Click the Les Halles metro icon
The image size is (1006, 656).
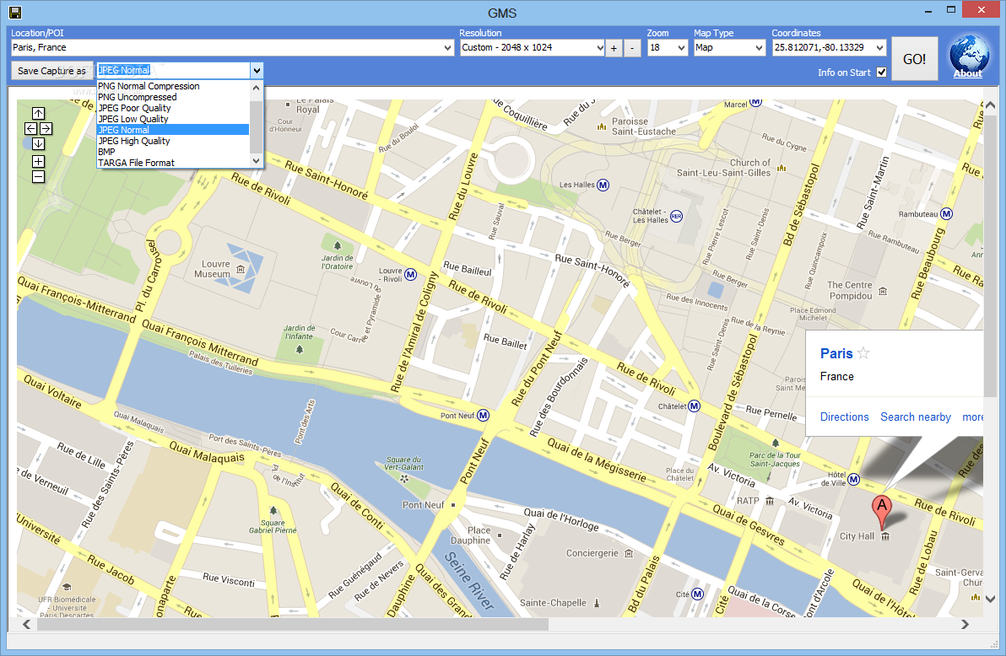tap(603, 185)
